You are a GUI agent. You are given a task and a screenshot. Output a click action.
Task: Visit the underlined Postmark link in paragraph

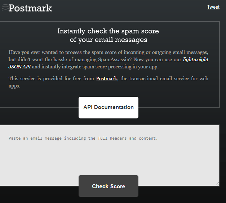(107, 78)
